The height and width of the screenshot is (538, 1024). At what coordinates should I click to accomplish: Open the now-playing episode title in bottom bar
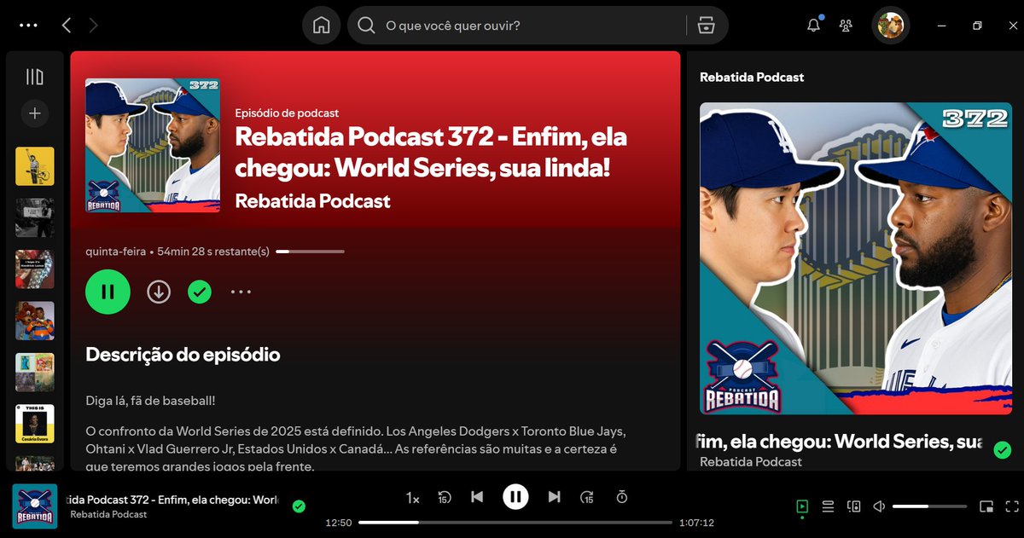click(x=174, y=500)
